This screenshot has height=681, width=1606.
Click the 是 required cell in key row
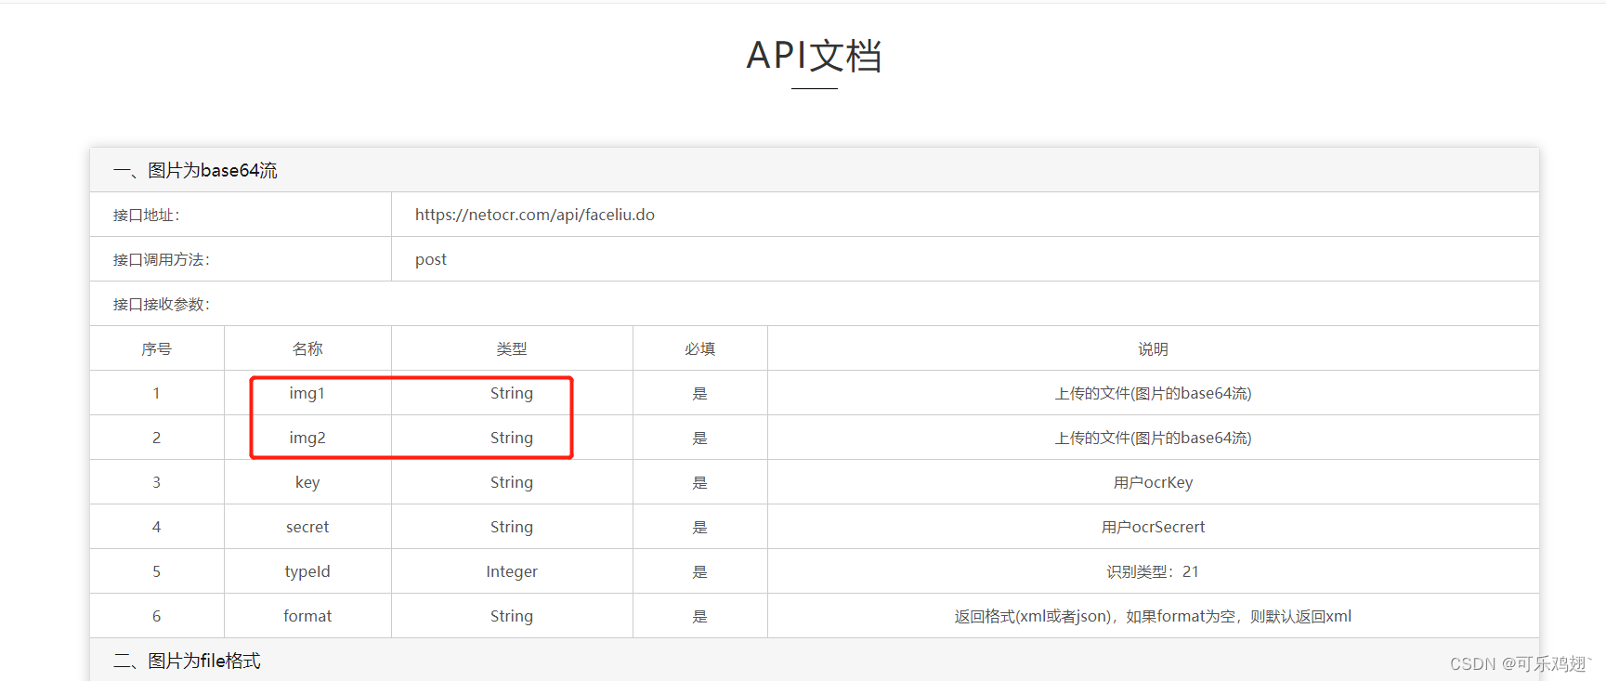(700, 482)
